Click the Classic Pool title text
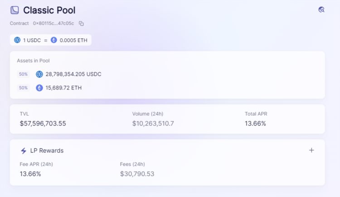The image size is (340, 197). pyautogui.click(x=49, y=10)
